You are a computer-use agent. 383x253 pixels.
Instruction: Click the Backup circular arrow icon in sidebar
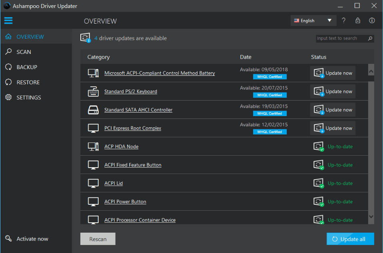click(x=8, y=67)
